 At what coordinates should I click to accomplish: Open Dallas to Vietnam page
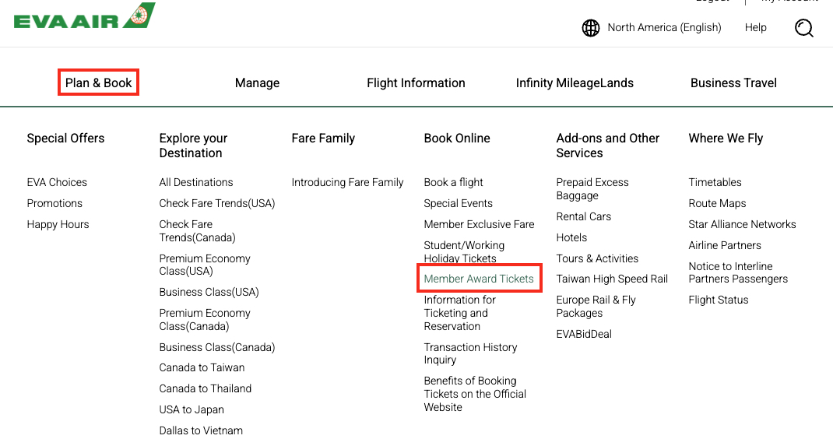tap(201, 430)
